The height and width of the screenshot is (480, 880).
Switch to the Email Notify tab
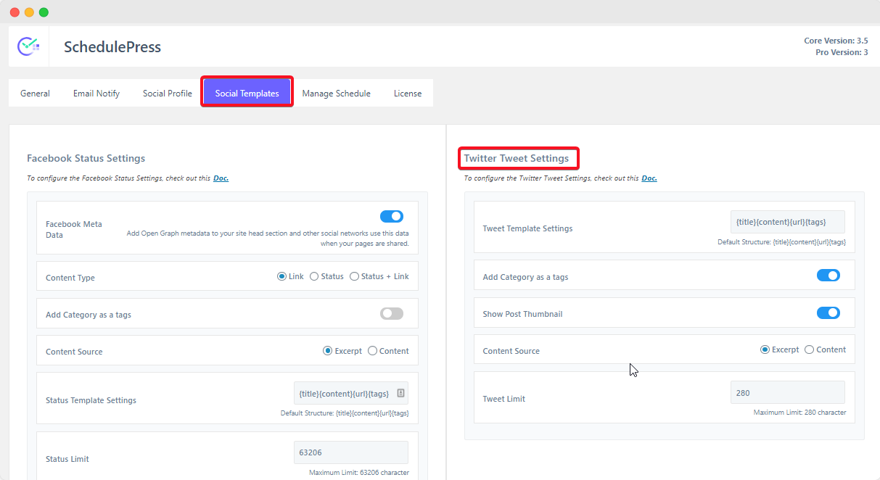click(96, 93)
